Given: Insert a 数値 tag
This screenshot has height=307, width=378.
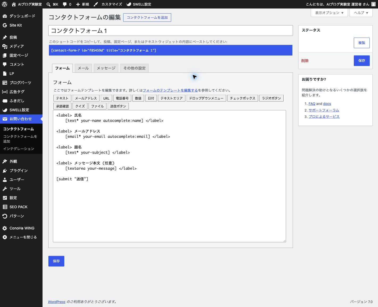Looking at the screenshot, I should pyautogui.click(x=138, y=98).
